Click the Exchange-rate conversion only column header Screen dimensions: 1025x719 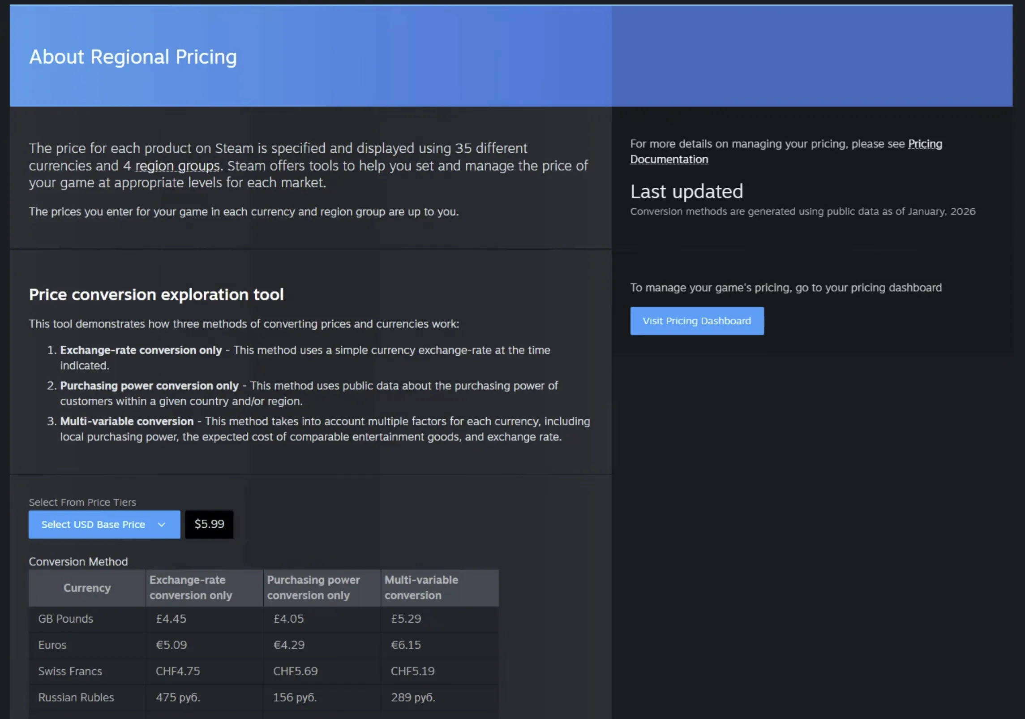[x=190, y=587]
